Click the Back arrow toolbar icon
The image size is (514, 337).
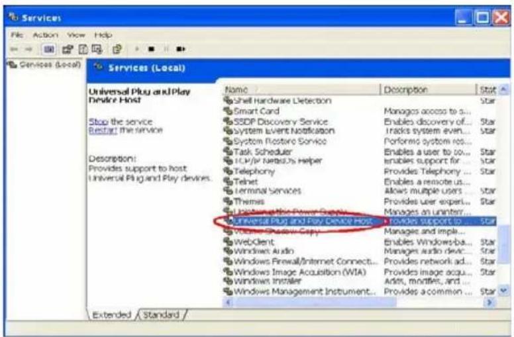(x=14, y=49)
